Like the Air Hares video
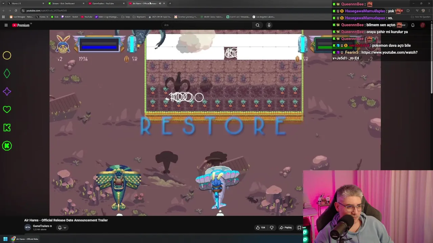The height and width of the screenshot is (243, 433). [x=260, y=227]
